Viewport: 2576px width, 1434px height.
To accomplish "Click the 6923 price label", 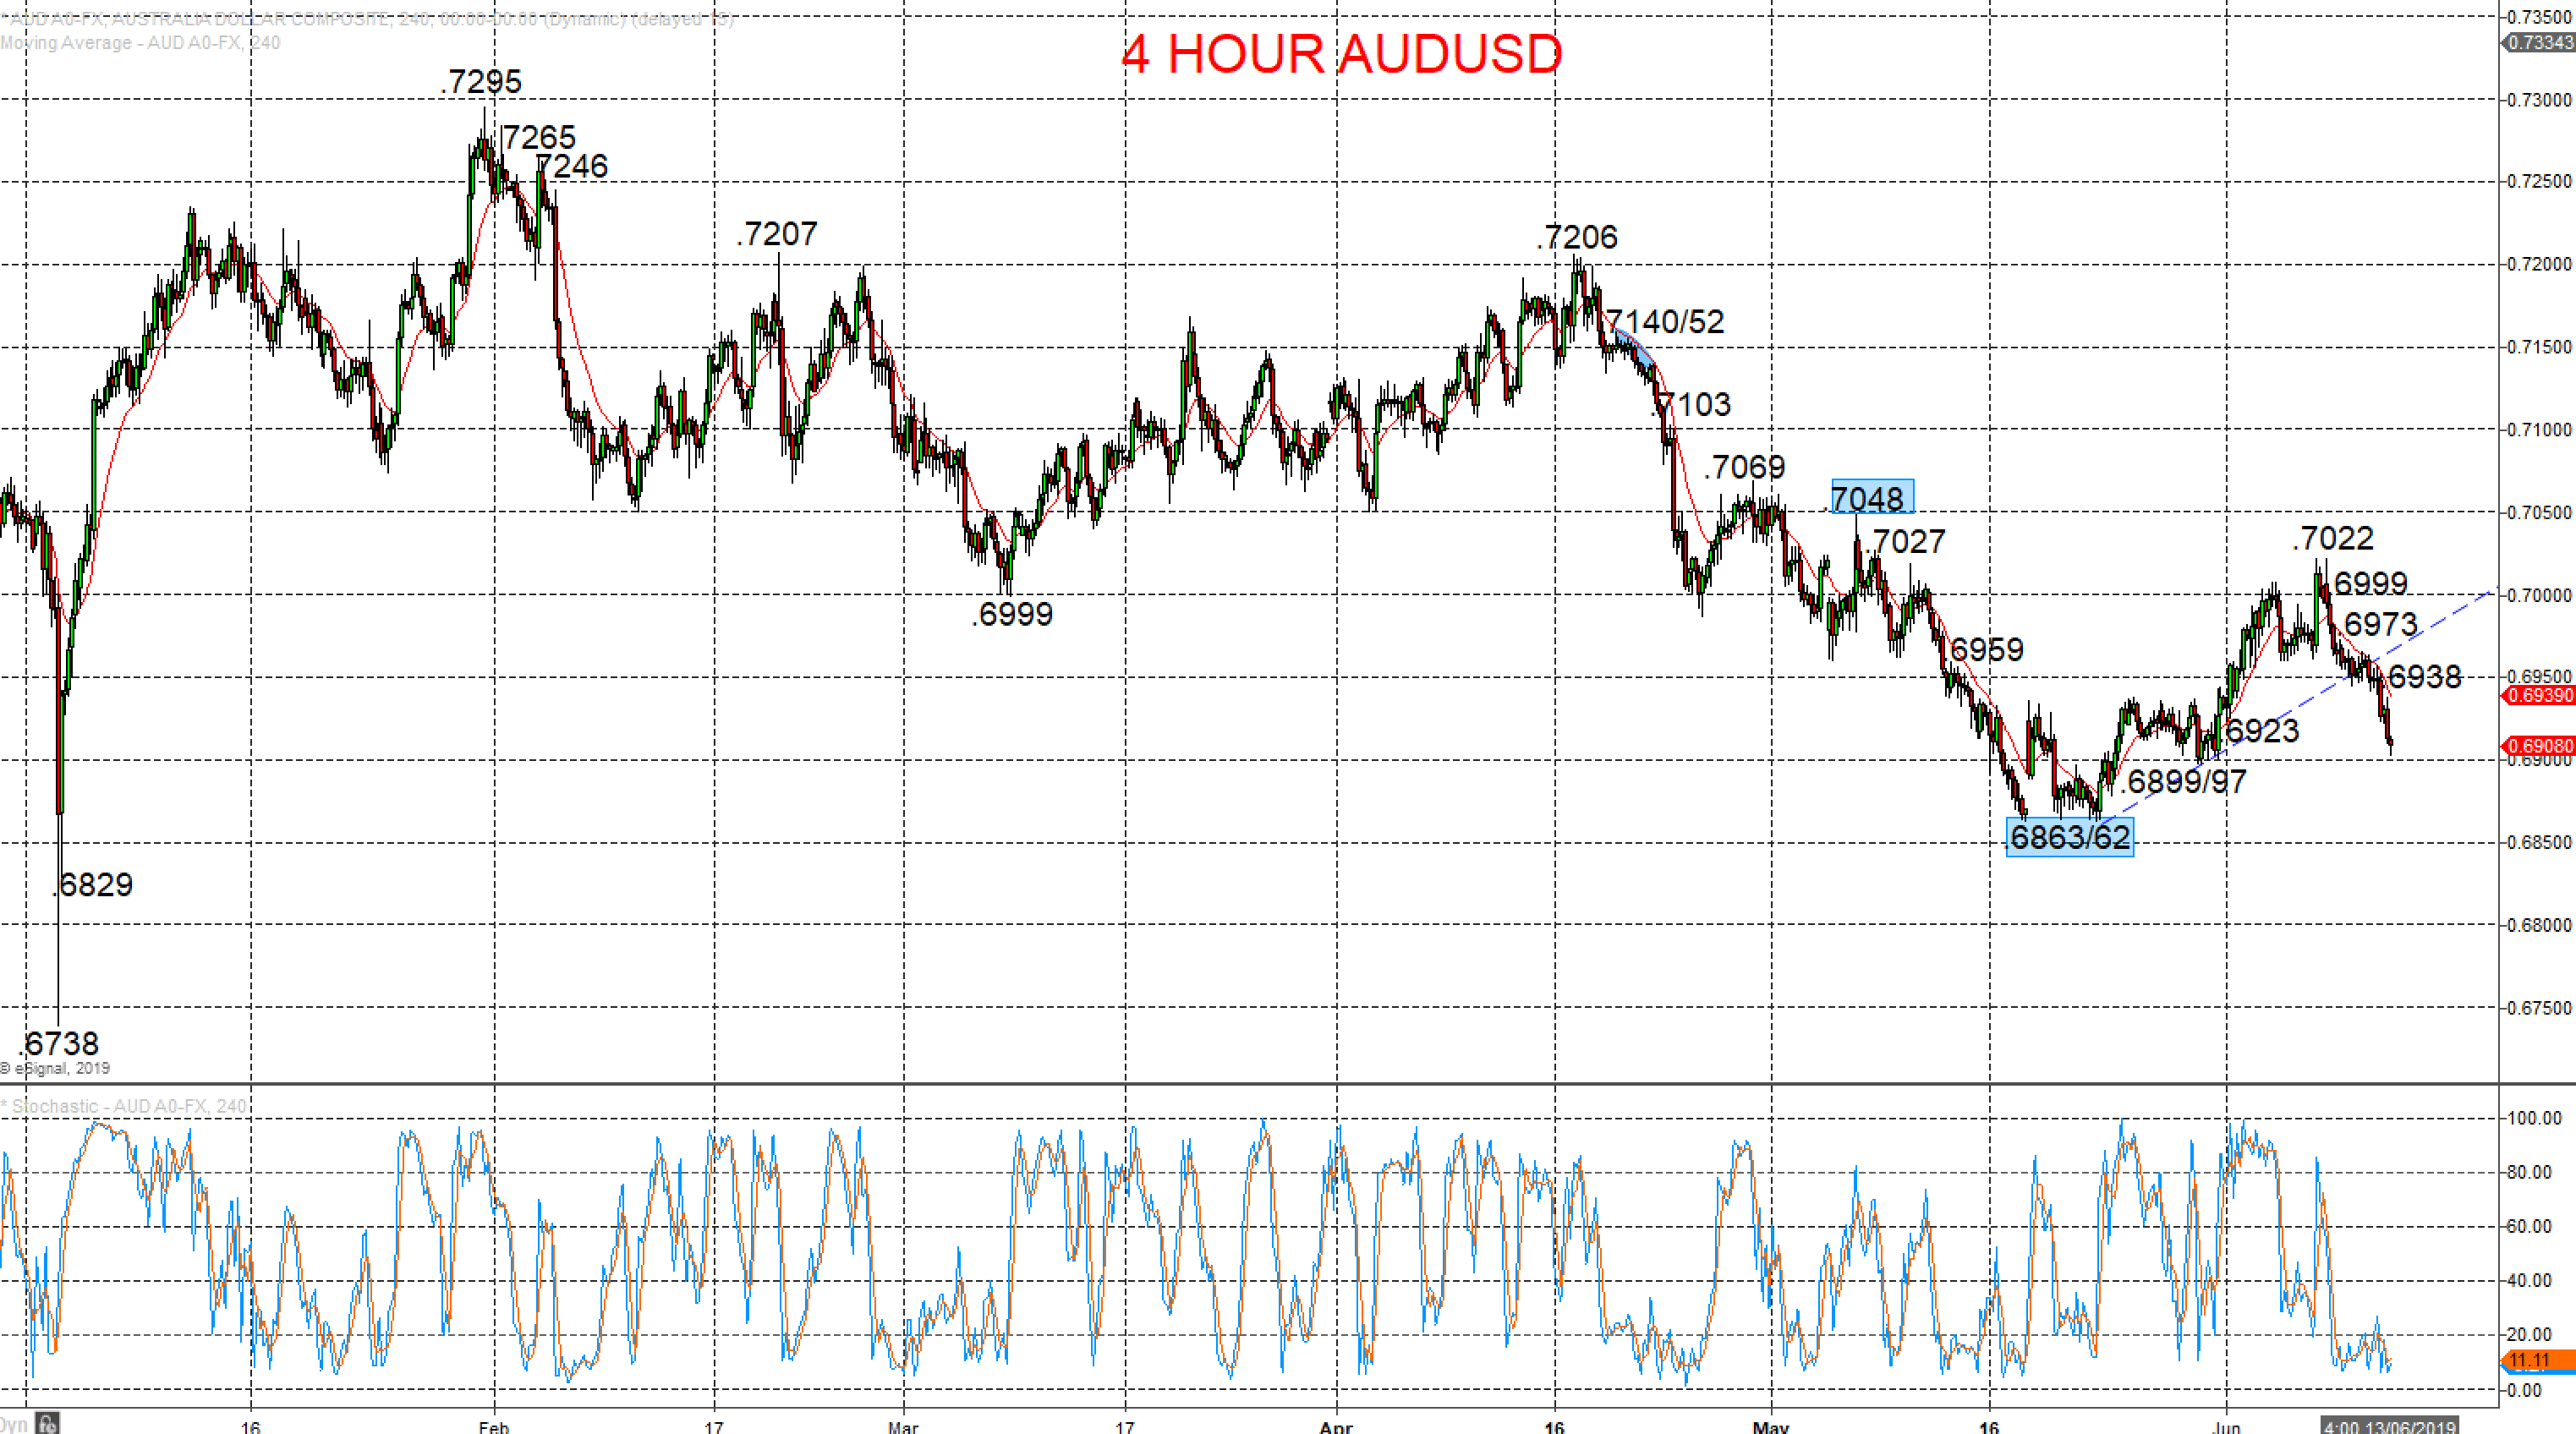I will [x=2263, y=731].
